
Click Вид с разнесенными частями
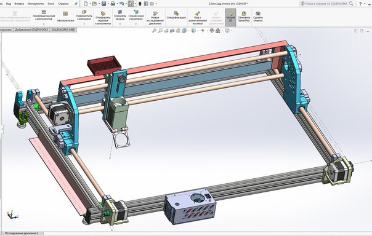click(198, 18)
